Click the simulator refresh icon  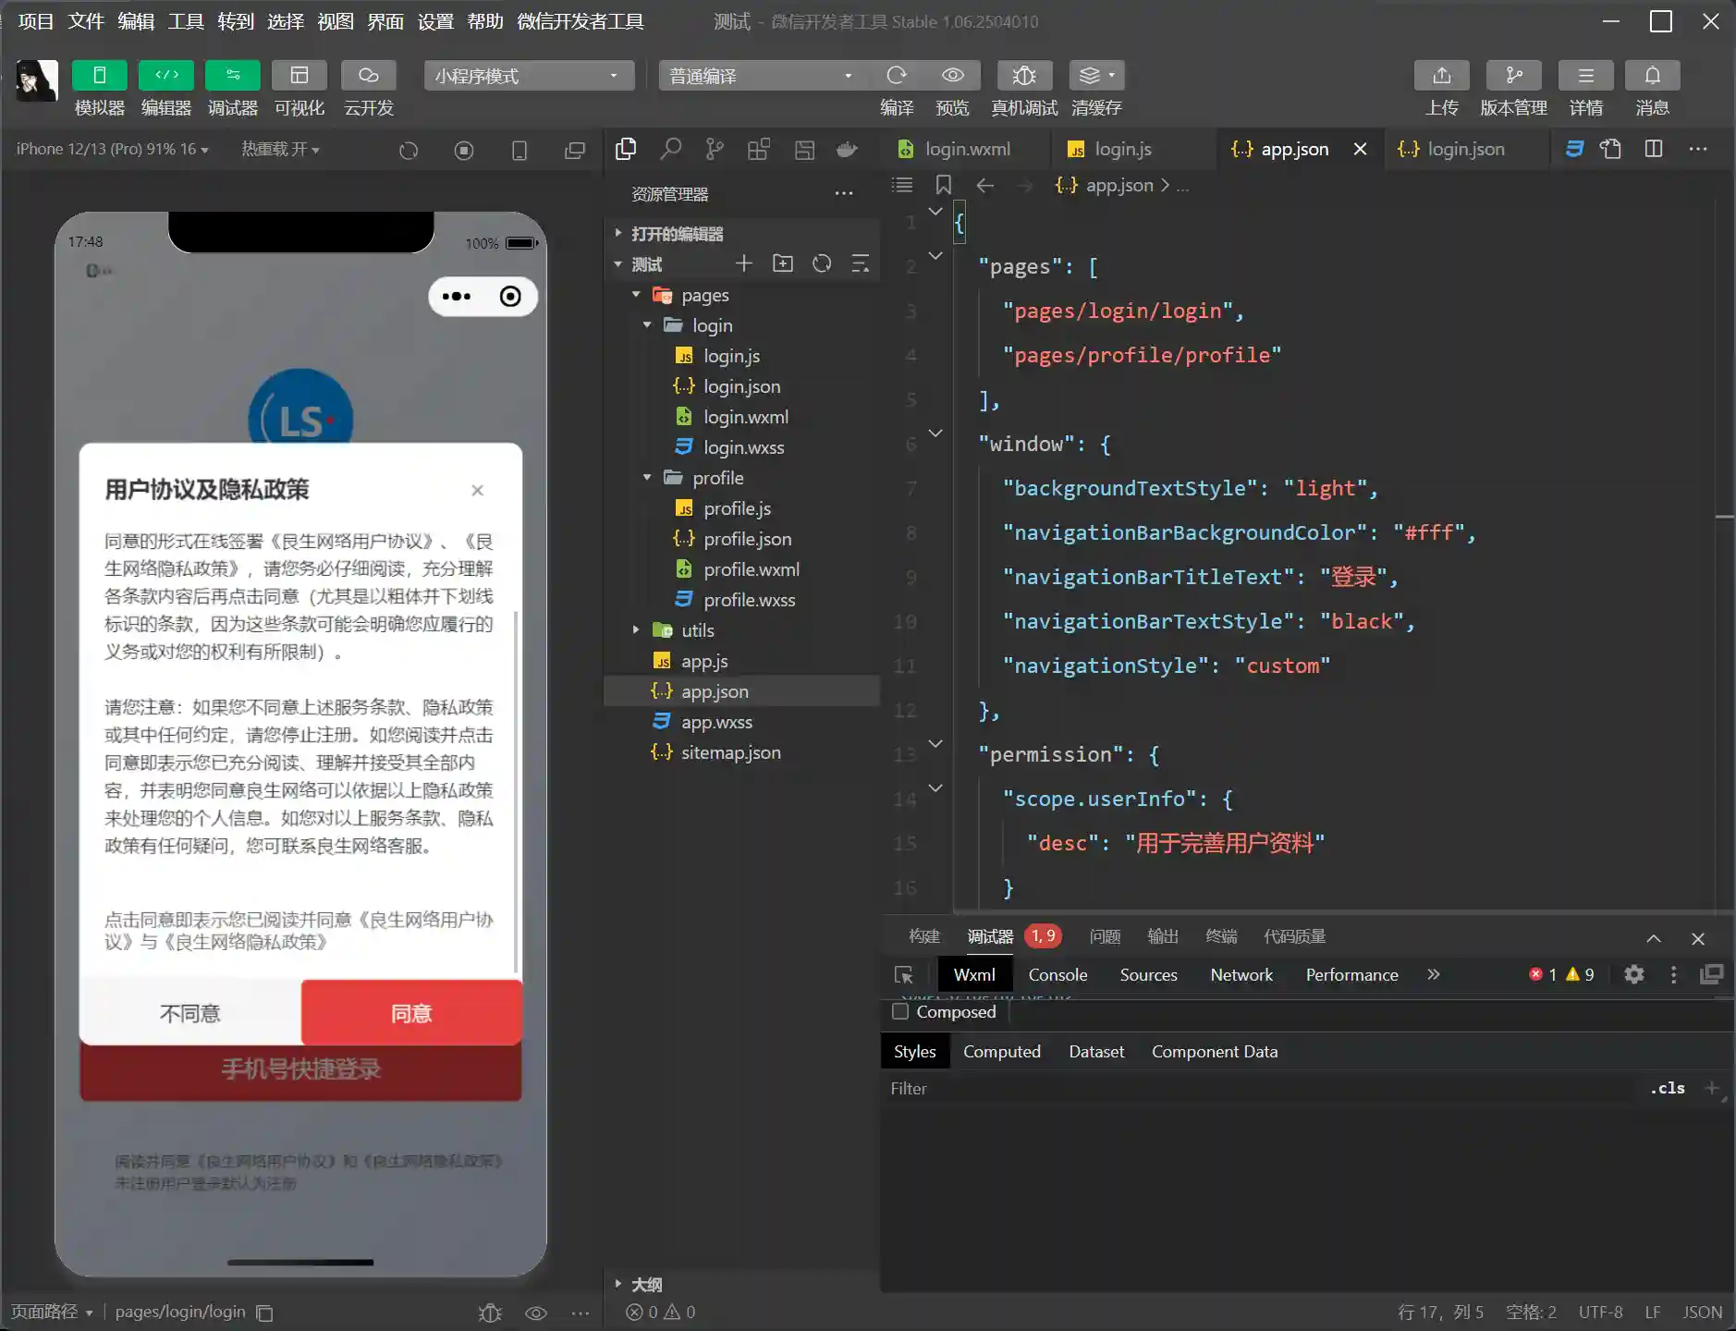[409, 151]
